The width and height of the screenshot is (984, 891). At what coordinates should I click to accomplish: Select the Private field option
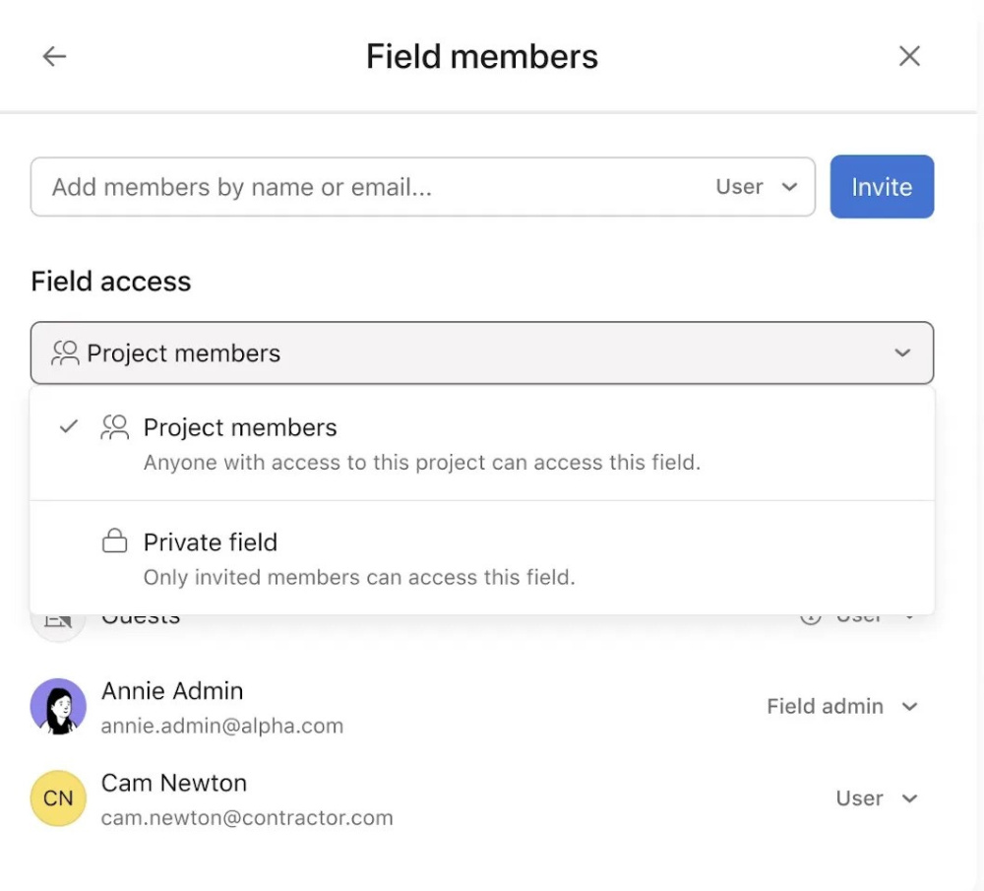(482, 557)
